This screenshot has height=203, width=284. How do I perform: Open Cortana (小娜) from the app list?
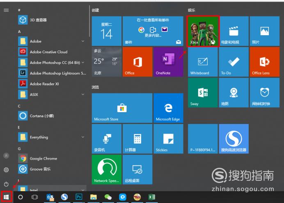(52, 116)
